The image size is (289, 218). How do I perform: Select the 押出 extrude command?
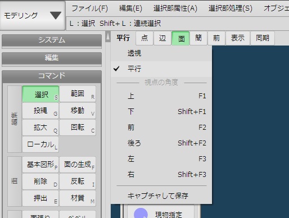(x=40, y=198)
